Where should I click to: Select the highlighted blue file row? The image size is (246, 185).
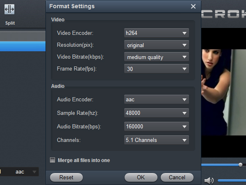click(x=23, y=46)
